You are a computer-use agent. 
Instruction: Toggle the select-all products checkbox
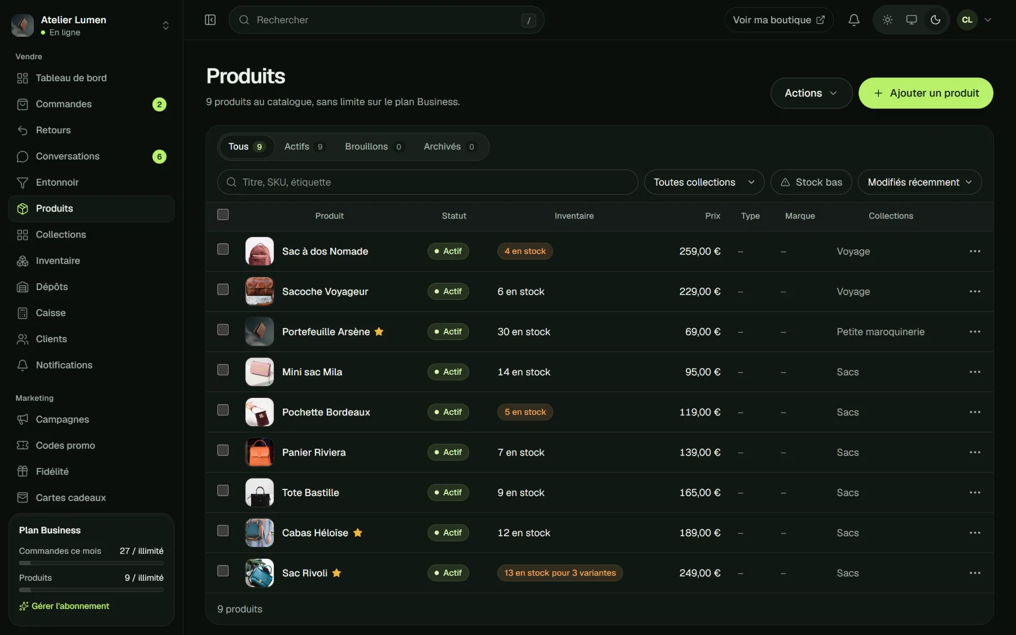tap(223, 214)
